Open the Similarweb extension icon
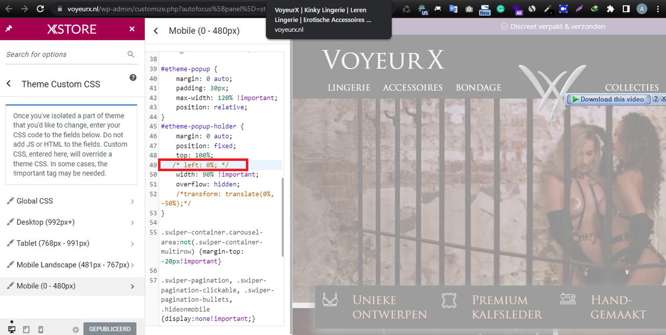Screen dimensions: 666x335 (x=532, y=9)
